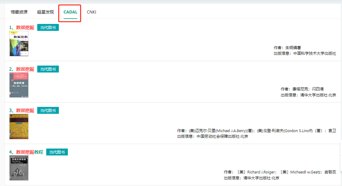342x186 pixels.
Task: Open the 超星发现 tab
Action: coord(45,12)
